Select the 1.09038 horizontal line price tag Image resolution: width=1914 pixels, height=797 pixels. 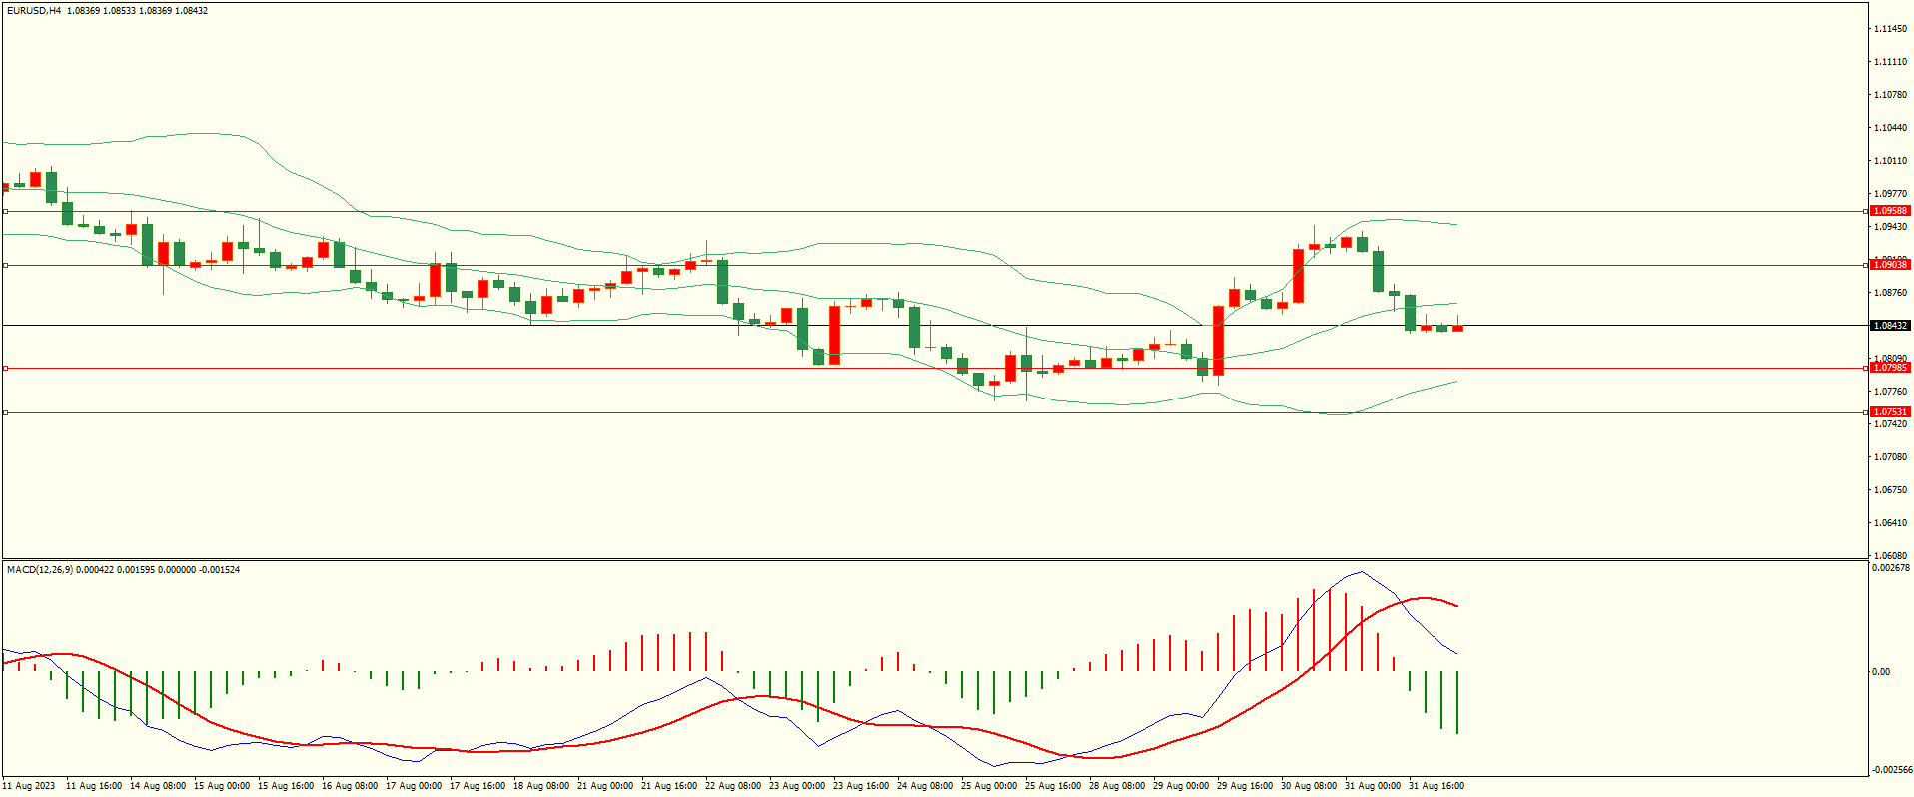pyautogui.click(x=1889, y=265)
